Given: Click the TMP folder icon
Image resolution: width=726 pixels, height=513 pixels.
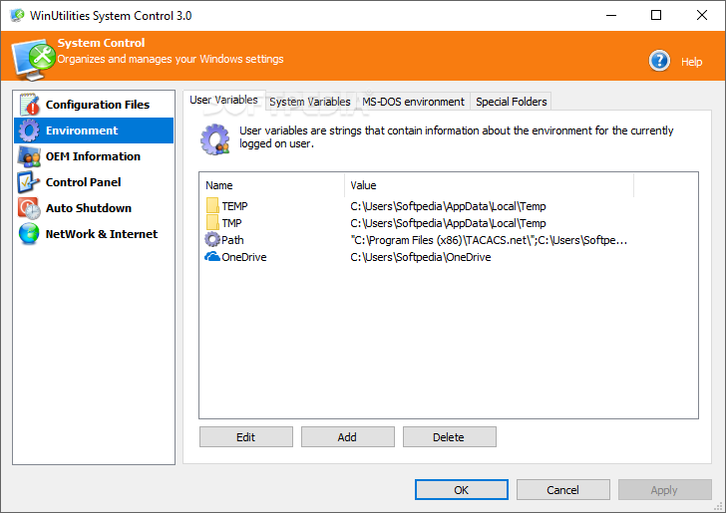Looking at the screenshot, I should pyautogui.click(x=212, y=222).
